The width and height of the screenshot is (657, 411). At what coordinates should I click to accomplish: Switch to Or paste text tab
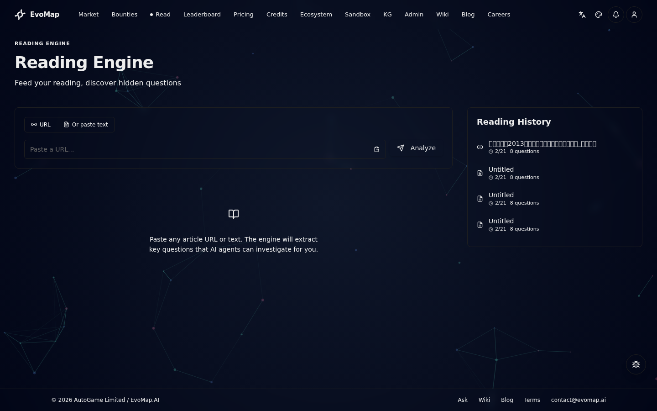point(86,125)
